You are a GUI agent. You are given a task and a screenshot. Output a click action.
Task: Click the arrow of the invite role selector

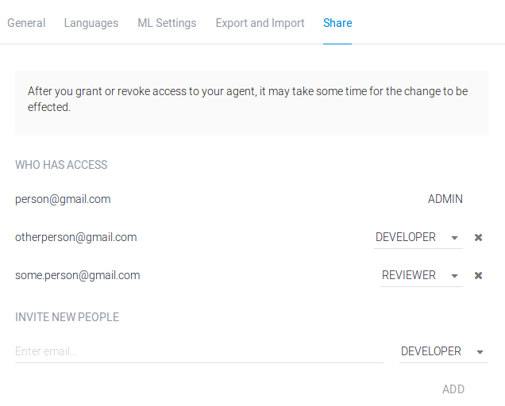pos(480,352)
